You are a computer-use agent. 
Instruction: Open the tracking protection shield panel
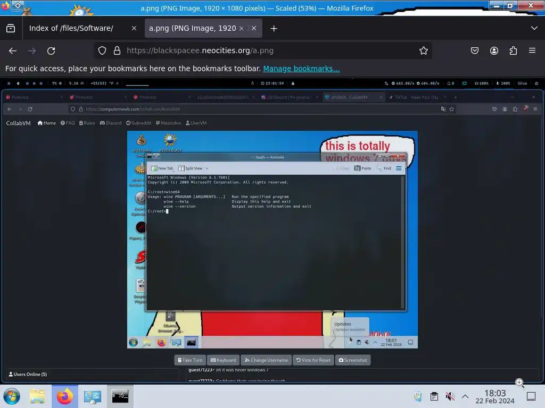[102, 50]
